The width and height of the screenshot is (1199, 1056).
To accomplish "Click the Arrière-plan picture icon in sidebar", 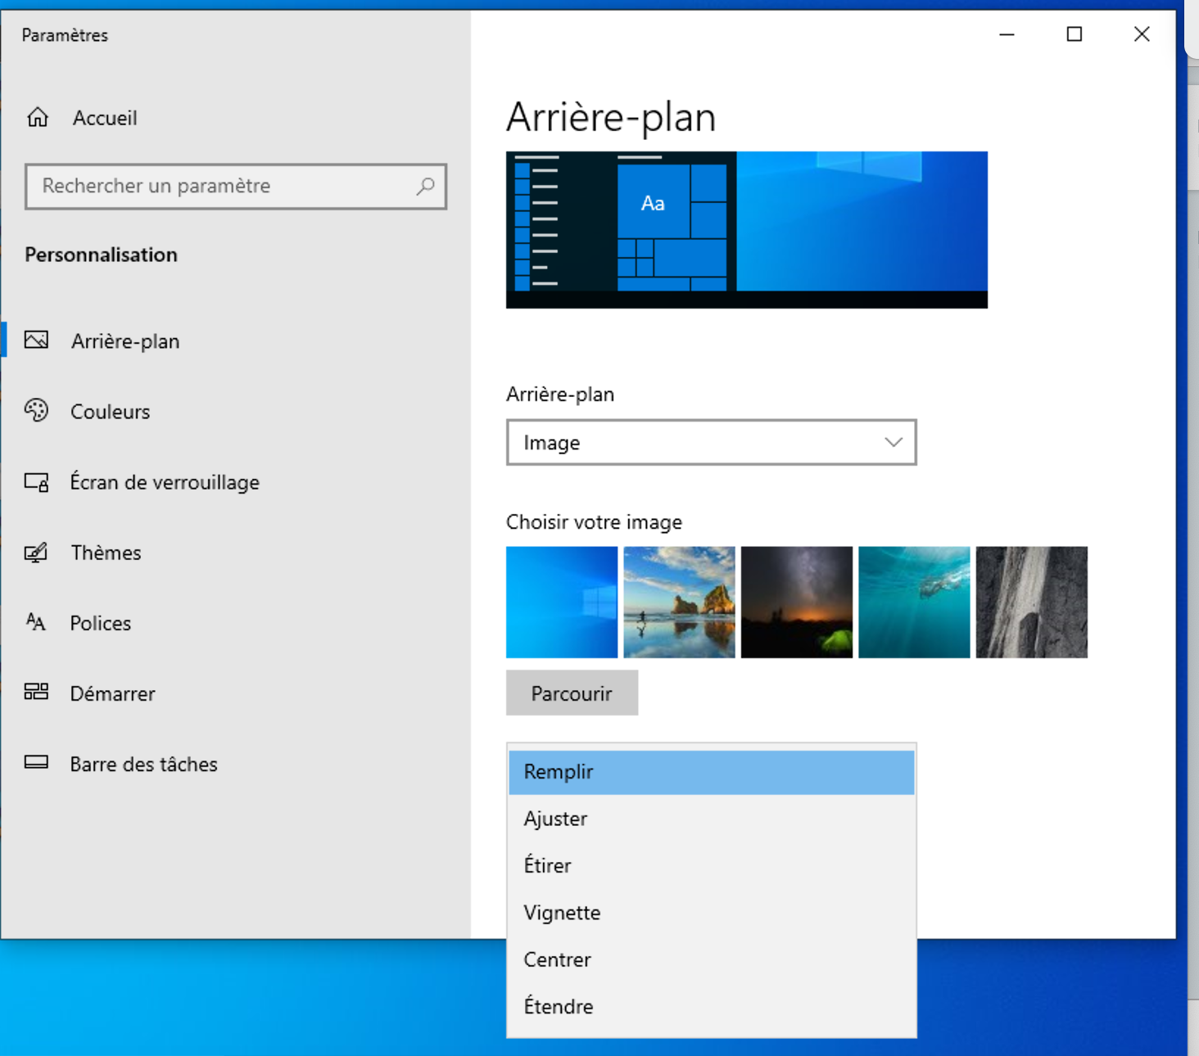I will tap(36, 340).
